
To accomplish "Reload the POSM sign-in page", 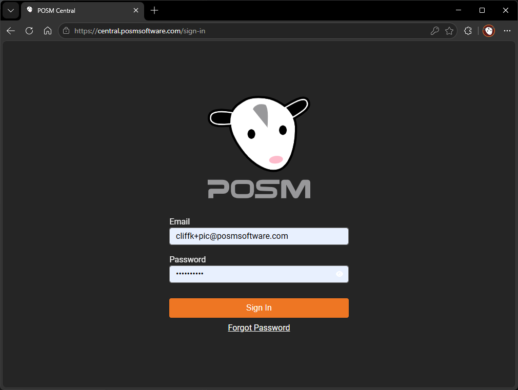I will 29,31.
